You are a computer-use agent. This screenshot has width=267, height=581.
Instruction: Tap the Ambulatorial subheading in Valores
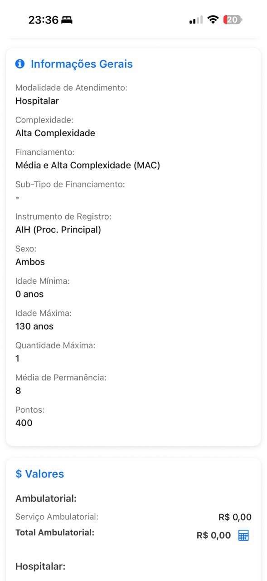[46, 498]
